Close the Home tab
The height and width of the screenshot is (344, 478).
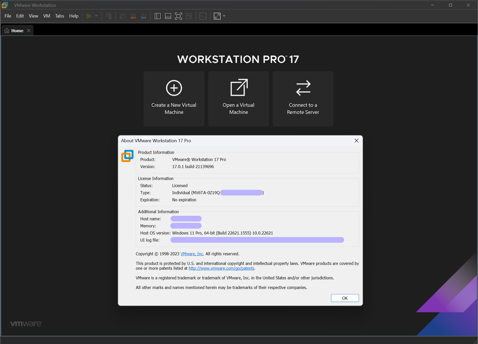coord(29,31)
